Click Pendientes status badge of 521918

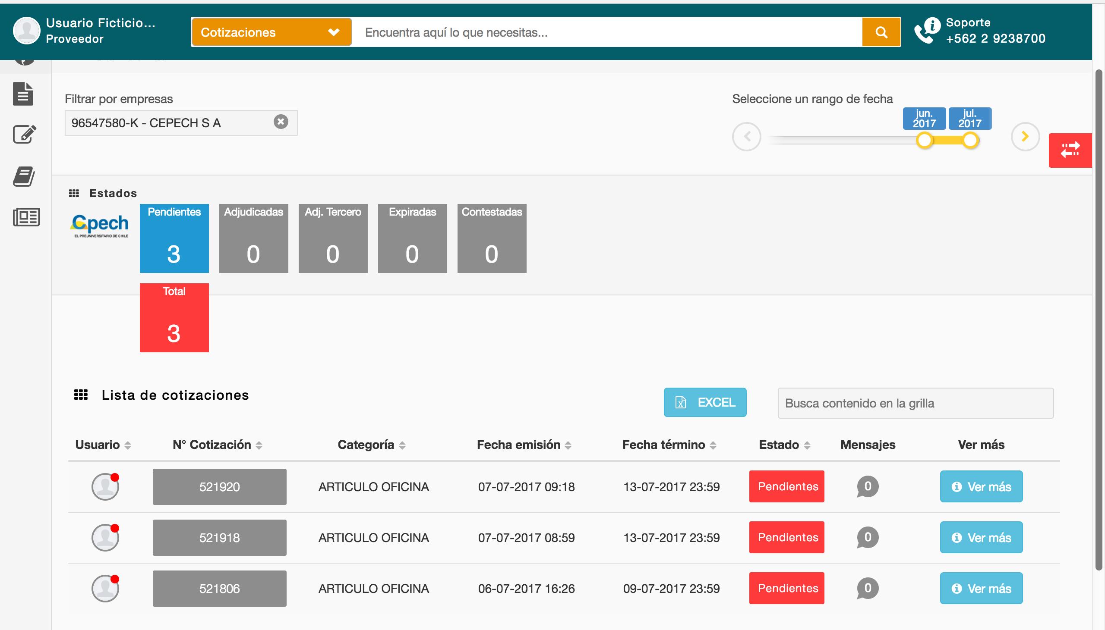point(787,537)
